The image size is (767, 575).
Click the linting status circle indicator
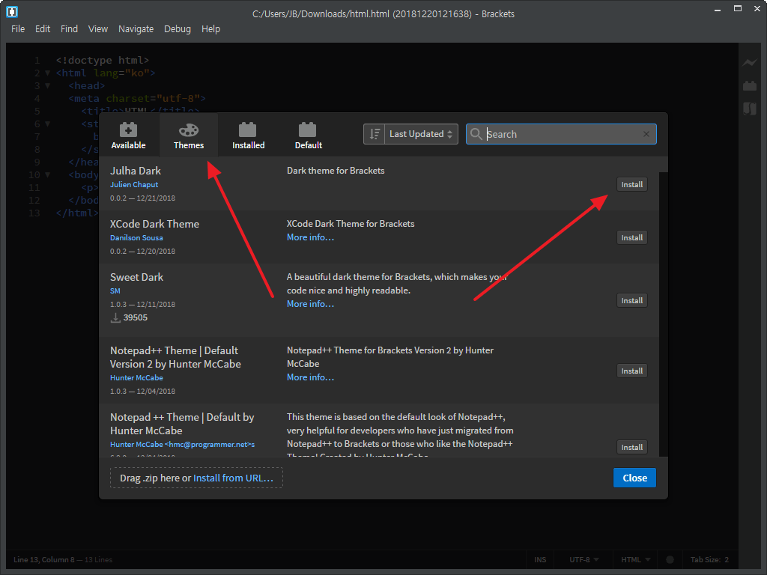670,559
